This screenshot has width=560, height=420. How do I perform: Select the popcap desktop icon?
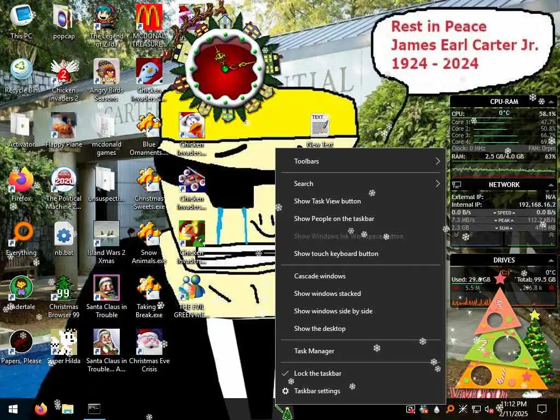63,21
